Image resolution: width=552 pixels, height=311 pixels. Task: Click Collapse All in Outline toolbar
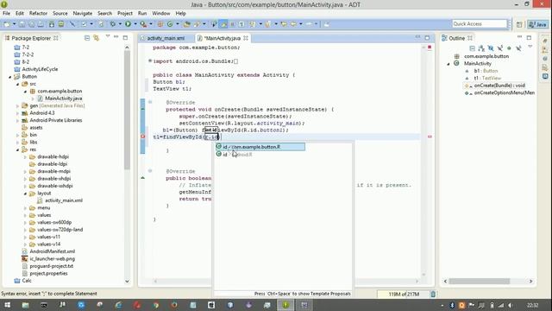point(472,48)
